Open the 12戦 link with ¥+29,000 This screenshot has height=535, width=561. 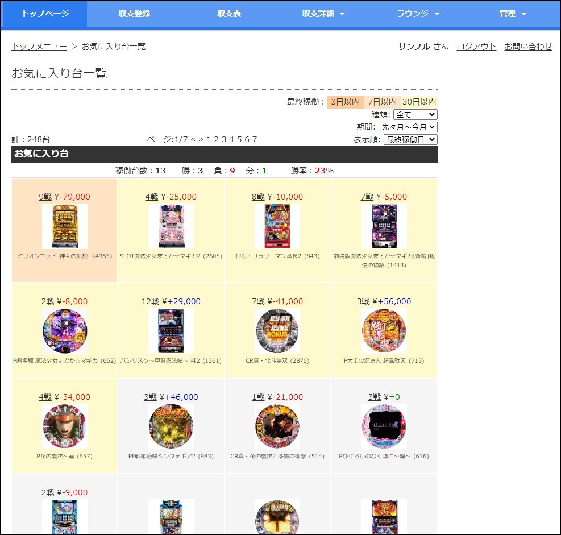click(x=150, y=302)
